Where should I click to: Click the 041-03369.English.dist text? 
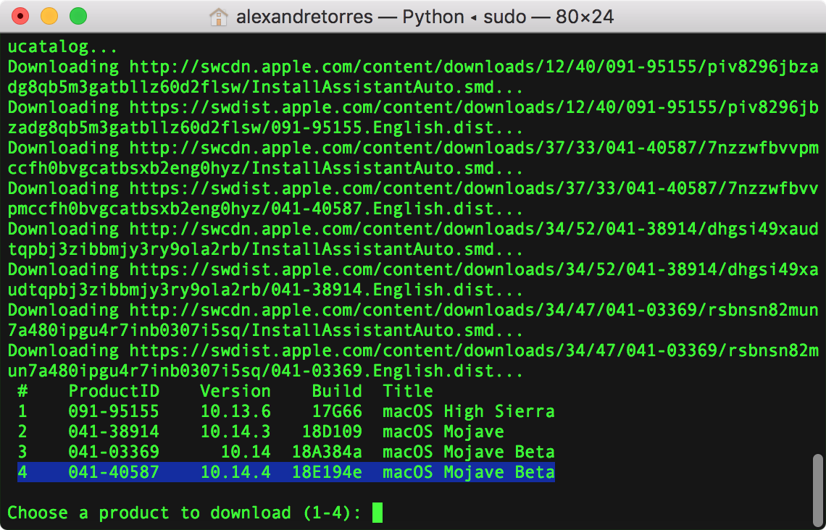tap(382, 371)
